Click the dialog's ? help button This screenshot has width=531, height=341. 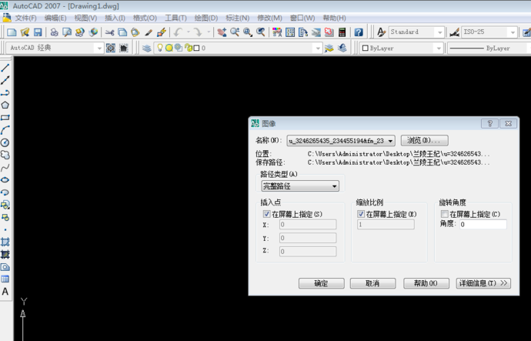[489, 124]
